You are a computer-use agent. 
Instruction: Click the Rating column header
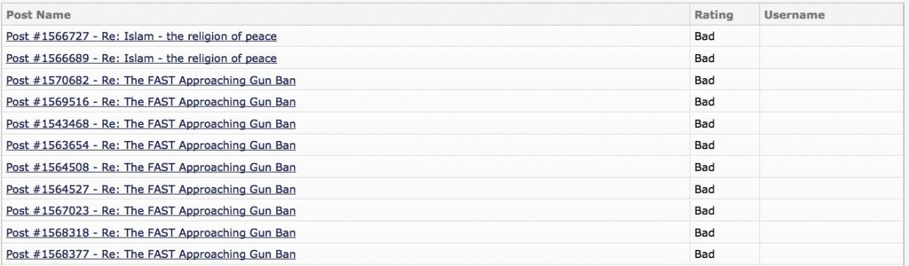point(713,15)
